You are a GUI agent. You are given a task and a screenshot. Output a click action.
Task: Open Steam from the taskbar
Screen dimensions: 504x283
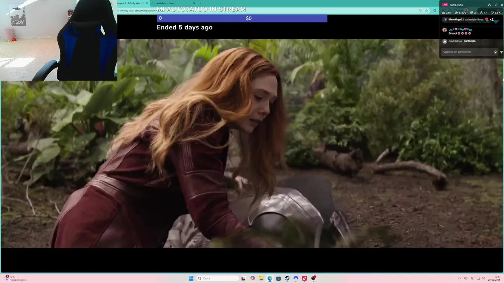click(x=287, y=278)
